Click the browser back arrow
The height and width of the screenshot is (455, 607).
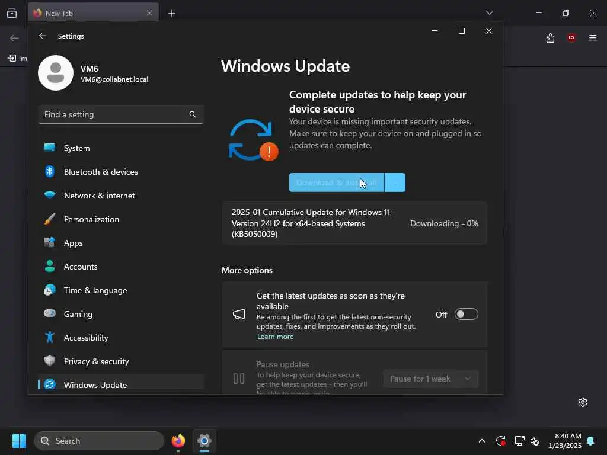pos(14,38)
